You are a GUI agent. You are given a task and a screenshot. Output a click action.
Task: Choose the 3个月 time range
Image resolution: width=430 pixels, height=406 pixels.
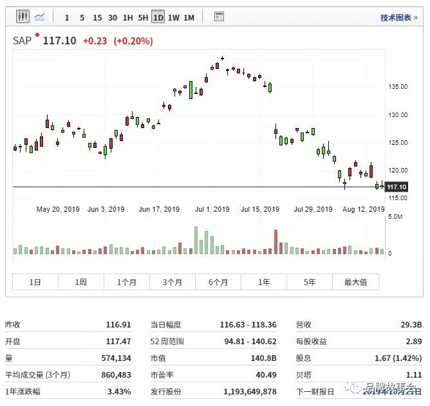[173, 282]
